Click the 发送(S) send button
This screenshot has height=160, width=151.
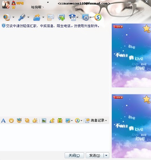point(95,155)
